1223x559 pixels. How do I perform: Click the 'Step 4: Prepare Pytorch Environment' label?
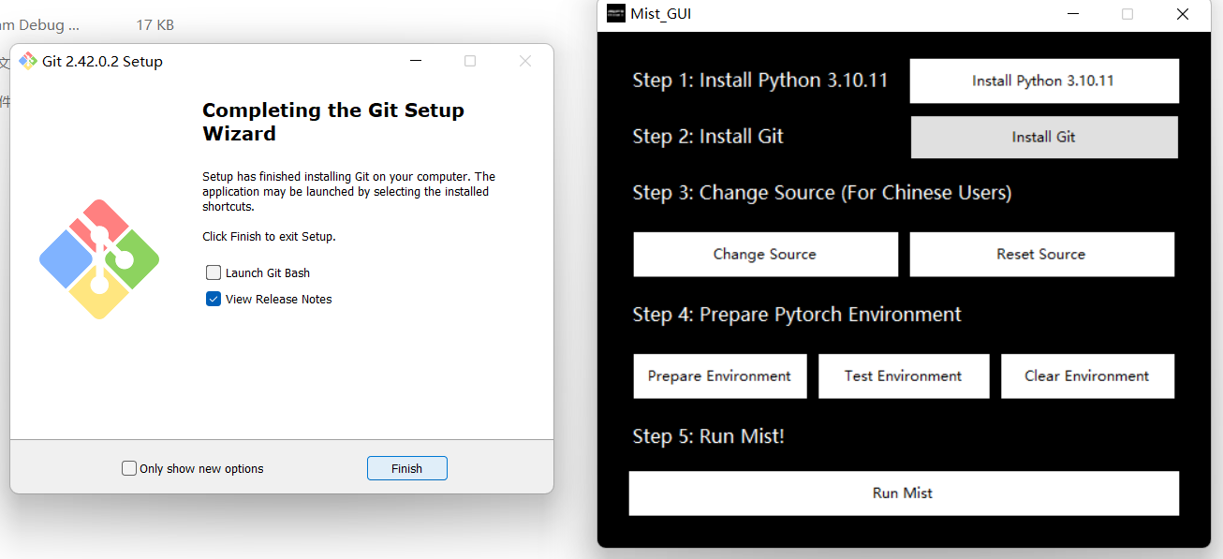[797, 315]
